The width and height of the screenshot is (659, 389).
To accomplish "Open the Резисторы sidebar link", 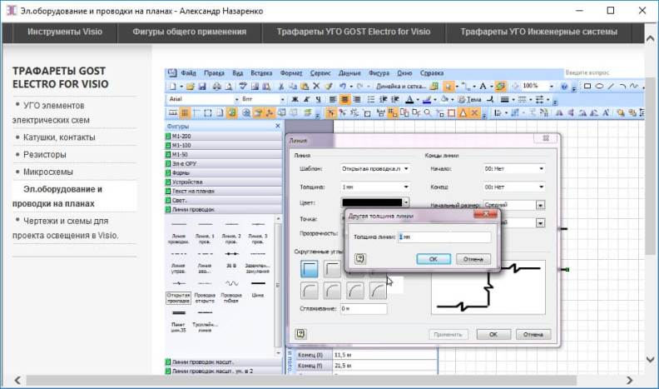I will click(x=45, y=155).
